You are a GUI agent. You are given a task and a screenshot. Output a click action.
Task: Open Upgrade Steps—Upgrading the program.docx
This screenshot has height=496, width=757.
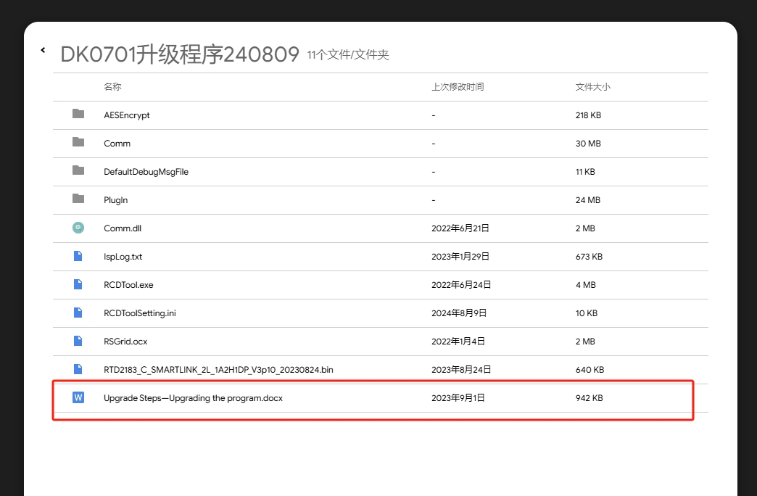click(x=193, y=398)
